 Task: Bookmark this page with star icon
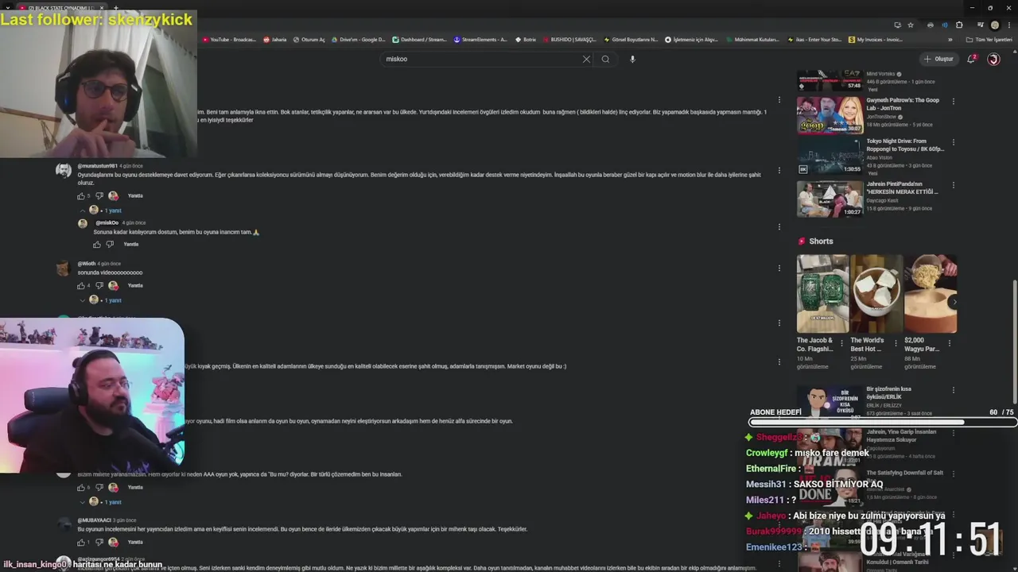click(x=911, y=25)
